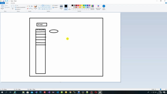
Task: Choose the triangle shape in Şekiller gallery
Action: [x=50, y=5]
